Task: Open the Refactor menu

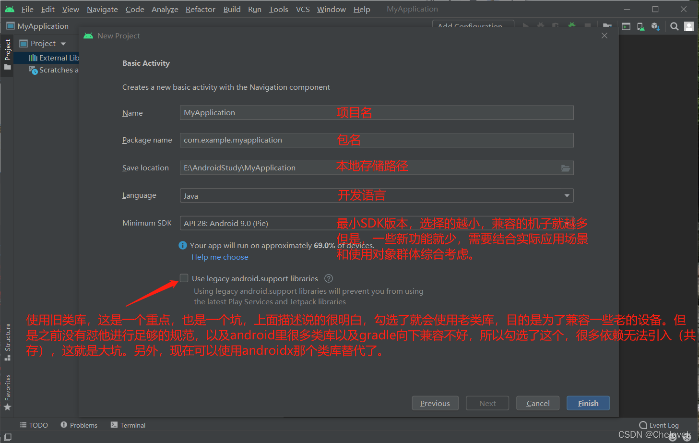Action: point(201,9)
